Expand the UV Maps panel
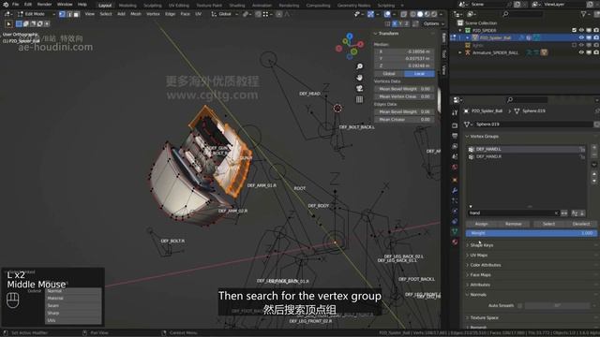The width and height of the screenshot is (600, 337). 478,256
